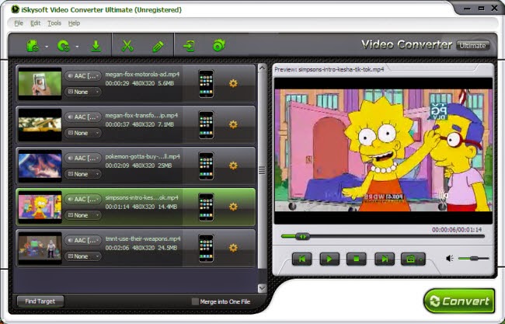Open the Load DVD dropdown arrow

pyautogui.click(x=77, y=47)
